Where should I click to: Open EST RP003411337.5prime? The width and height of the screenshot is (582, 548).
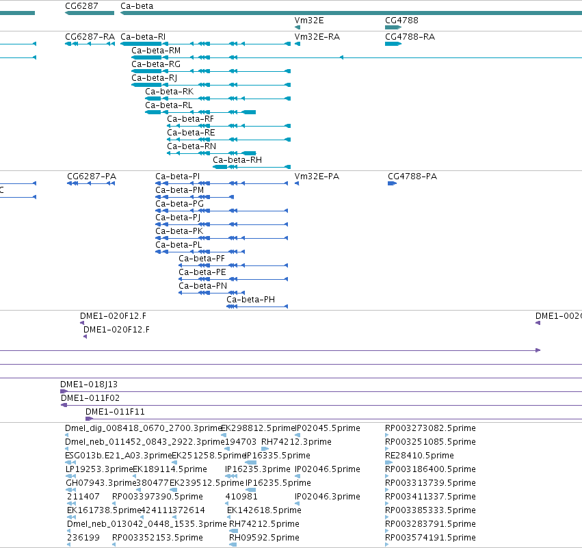[x=430, y=497]
